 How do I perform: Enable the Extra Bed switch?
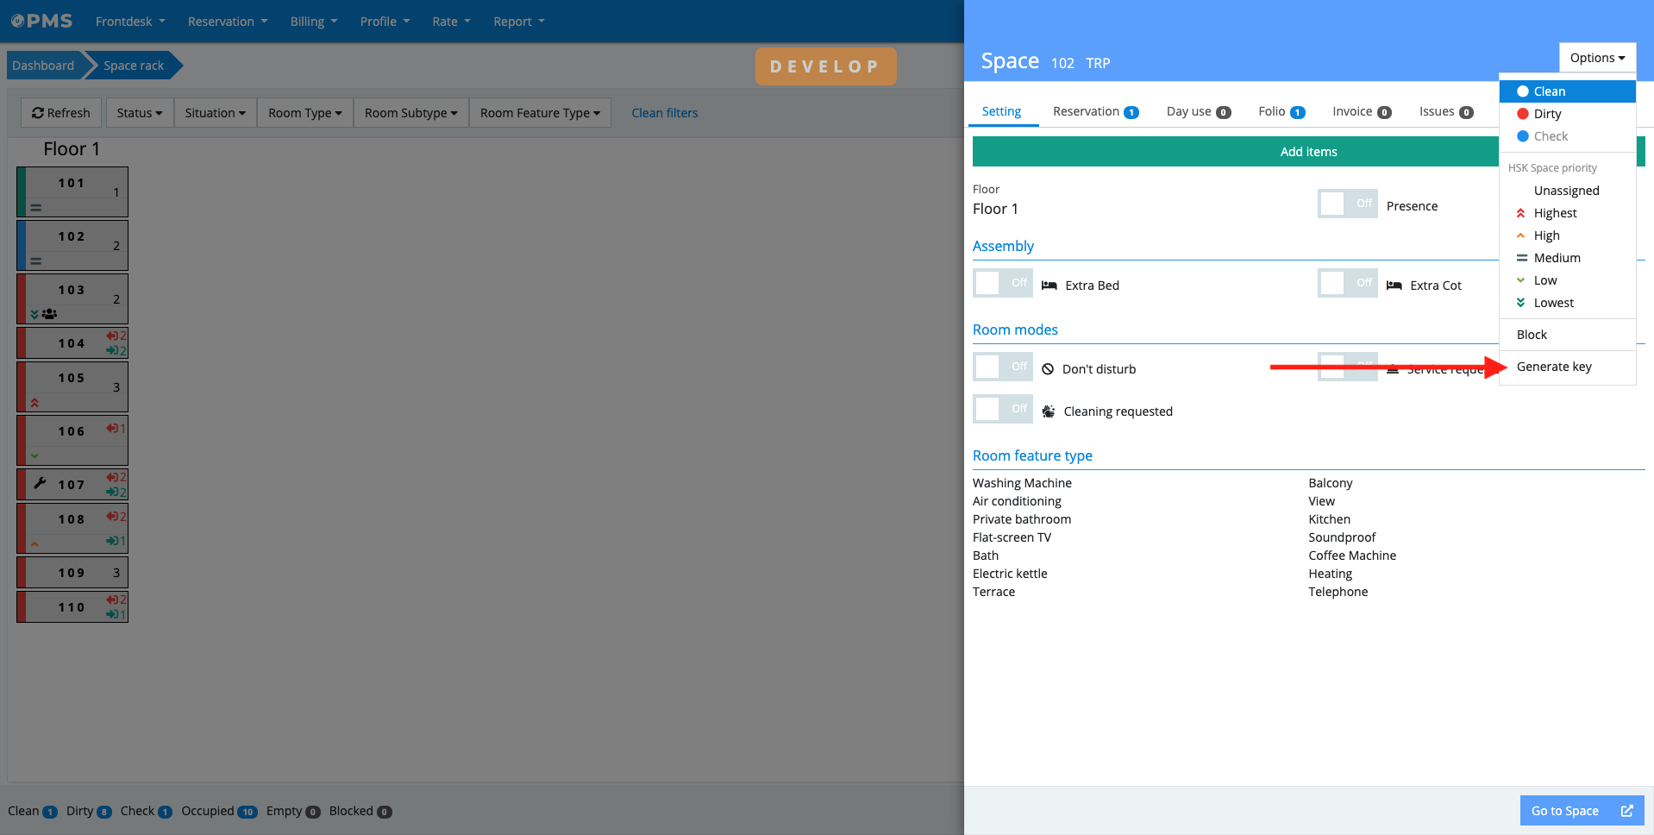pyautogui.click(x=1002, y=284)
